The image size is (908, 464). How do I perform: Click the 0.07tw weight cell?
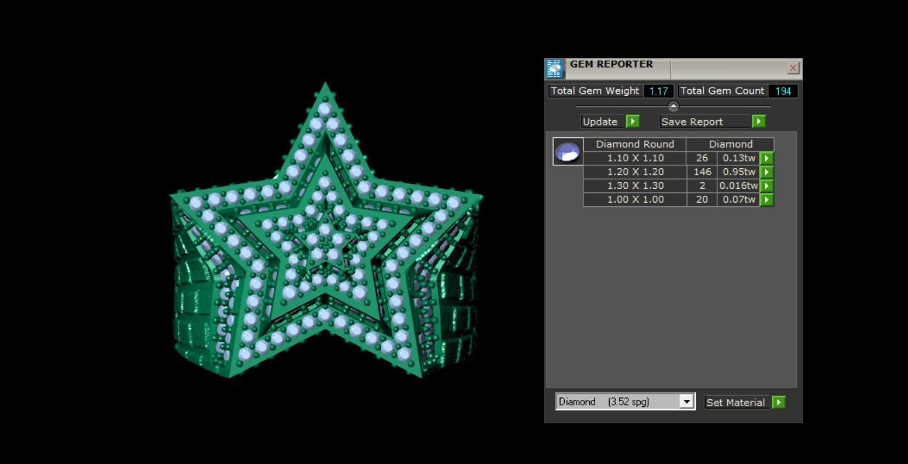tap(739, 199)
